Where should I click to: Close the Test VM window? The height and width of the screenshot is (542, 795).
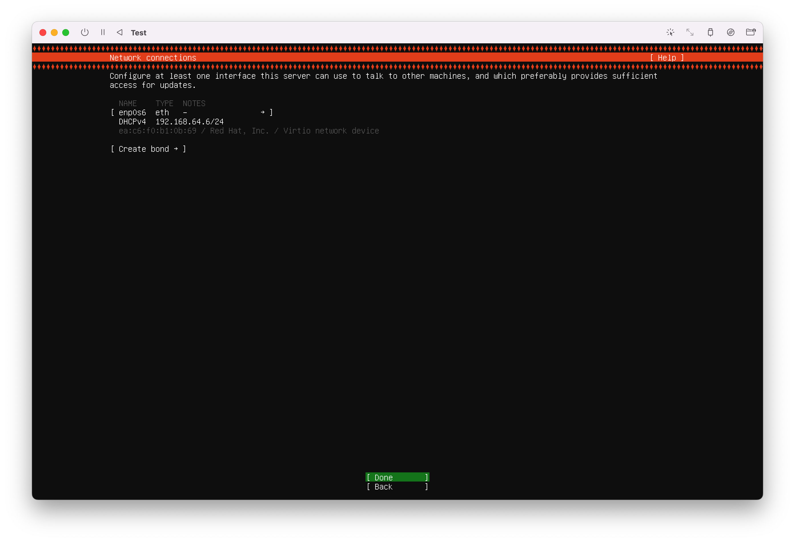pos(43,33)
